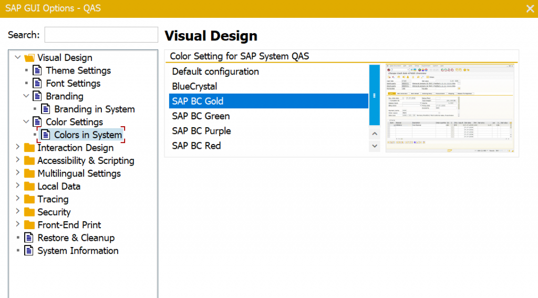The image size is (538, 298).
Task: Click the Font Settings document icon
Action: 37,83
